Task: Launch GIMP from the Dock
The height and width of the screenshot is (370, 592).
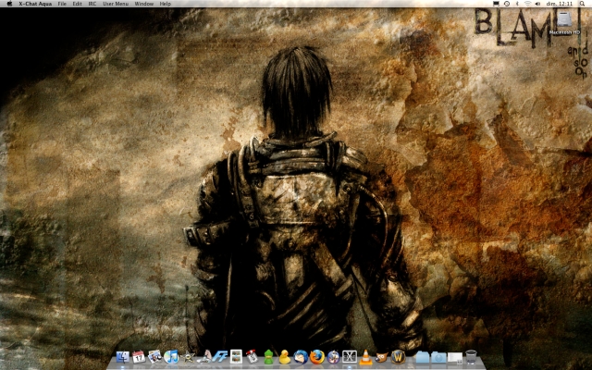Action: tap(381, 357)
